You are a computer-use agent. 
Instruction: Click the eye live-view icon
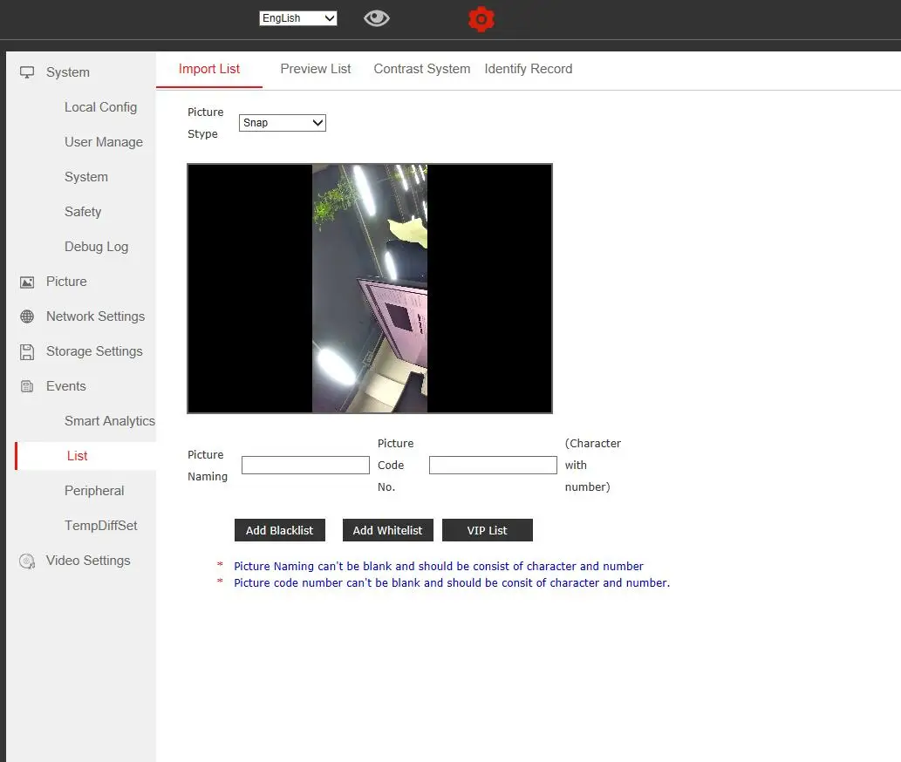pos(377,18)
